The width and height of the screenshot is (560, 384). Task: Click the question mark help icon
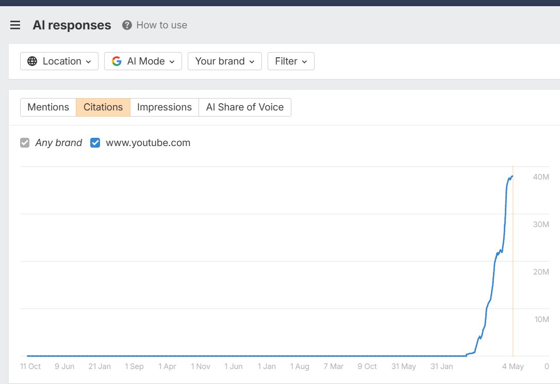(x=127, y=25)
